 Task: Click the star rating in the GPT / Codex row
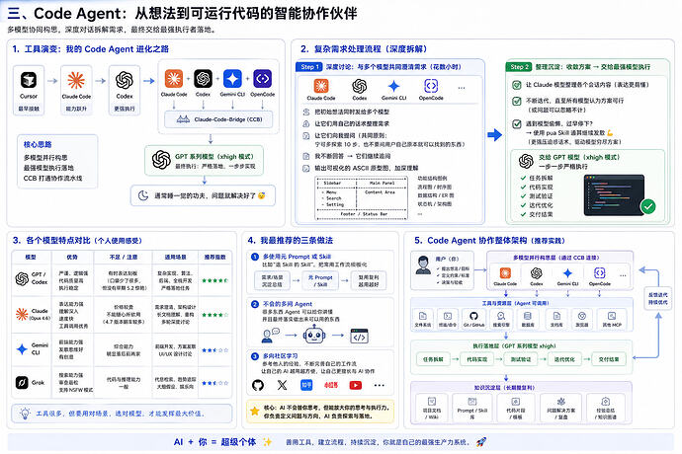point(214,280)
